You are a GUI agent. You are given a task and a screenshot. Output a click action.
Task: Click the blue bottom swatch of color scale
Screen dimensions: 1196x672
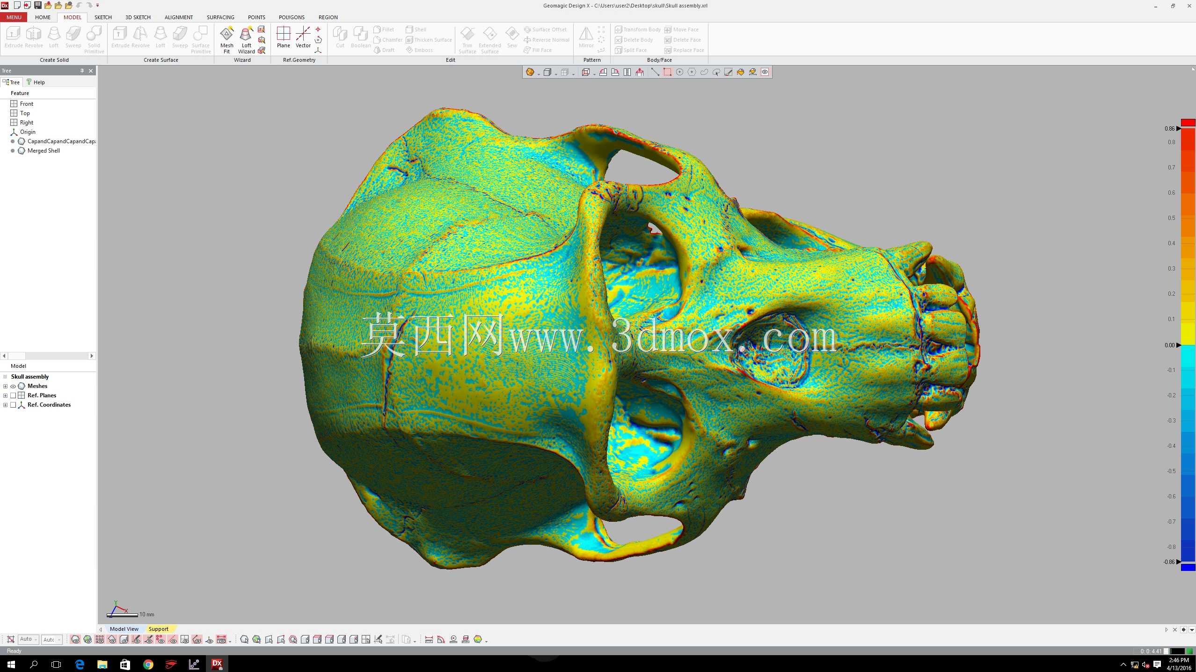click(x=1188, y=568)
